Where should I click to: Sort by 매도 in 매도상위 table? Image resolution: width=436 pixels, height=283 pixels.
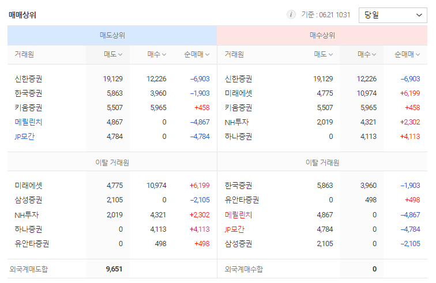(113, 55)
